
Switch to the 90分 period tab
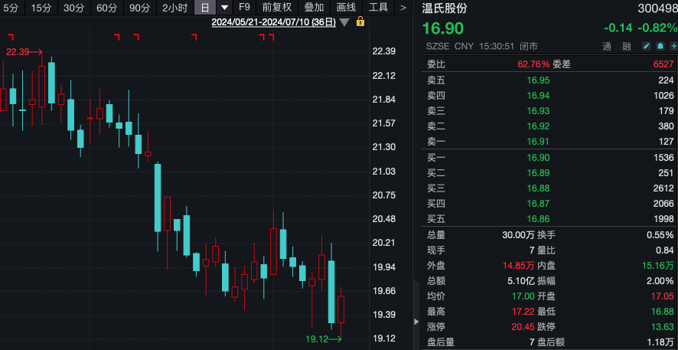click(140, 8)
